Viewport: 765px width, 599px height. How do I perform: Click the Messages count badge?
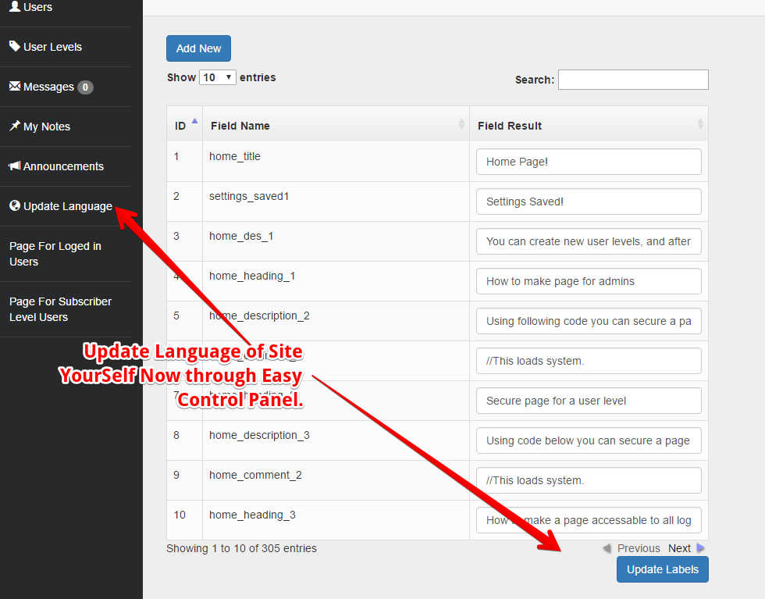point(85,87)
